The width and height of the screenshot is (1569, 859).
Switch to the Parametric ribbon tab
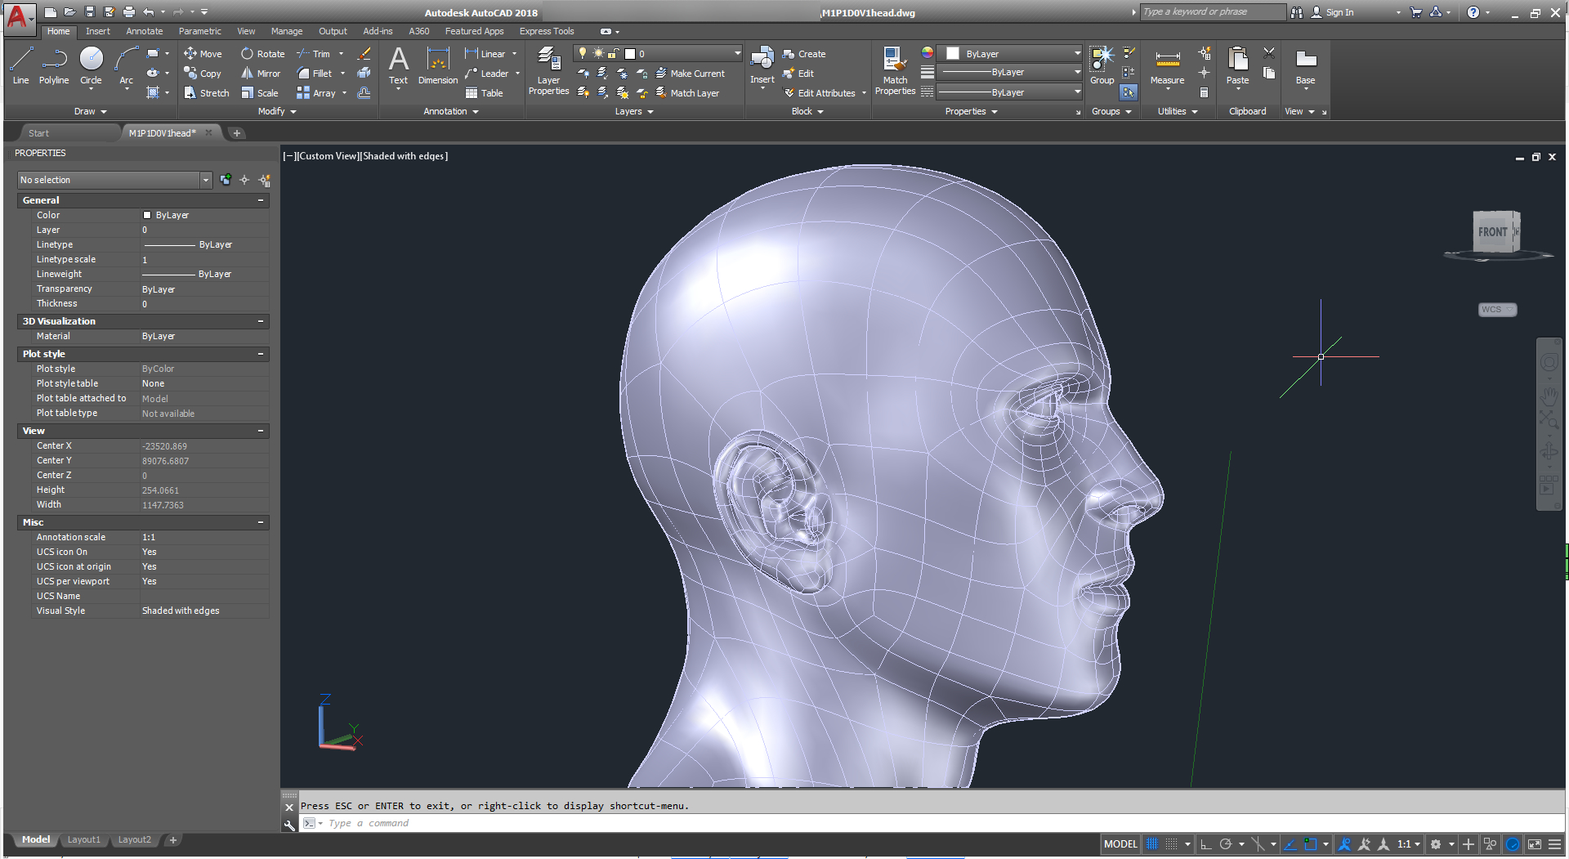pos(200,31)
